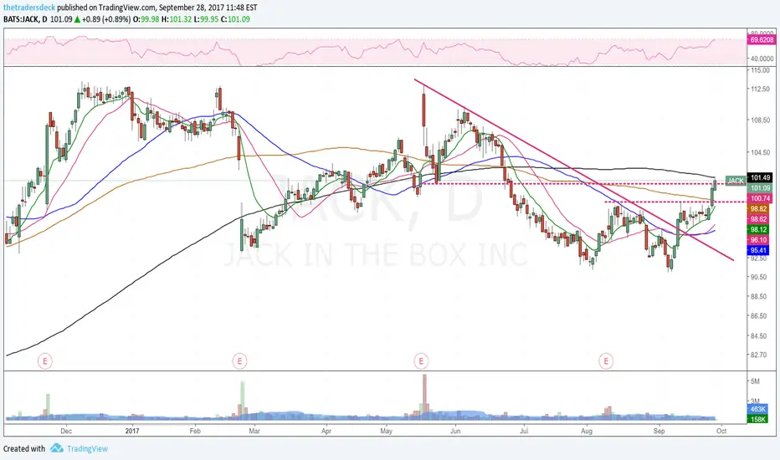The height and width of the screenshot is (460, 780).
Task: Click the Oct label on time axis
Action: 721,432
